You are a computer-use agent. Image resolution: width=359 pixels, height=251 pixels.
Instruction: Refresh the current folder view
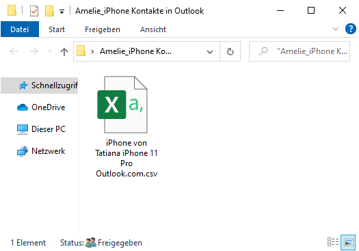tap(230, 51)
